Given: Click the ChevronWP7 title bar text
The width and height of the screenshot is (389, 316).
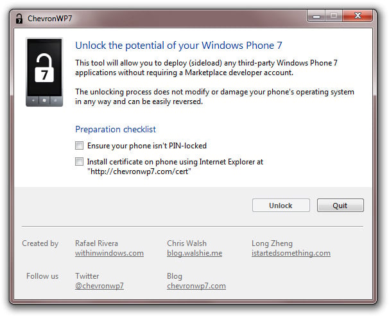Looking at the screenshot, I should coord(50,19).
